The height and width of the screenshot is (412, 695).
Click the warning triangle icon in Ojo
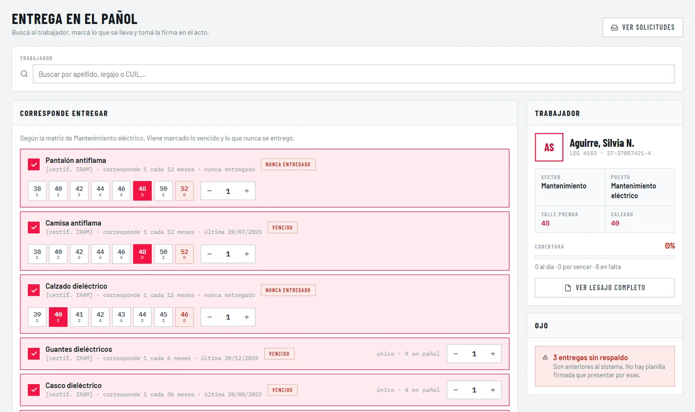[x=546, y=357]
